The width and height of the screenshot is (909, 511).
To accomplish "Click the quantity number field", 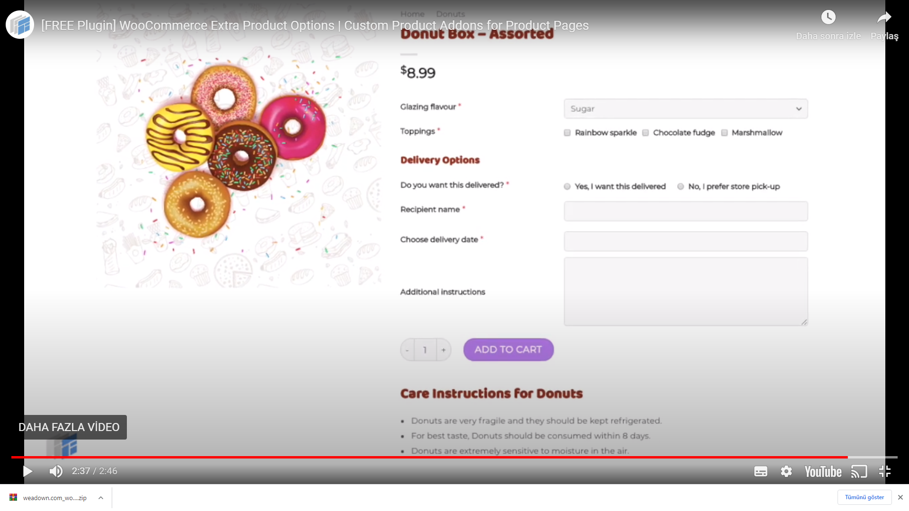I will (425, 350).
